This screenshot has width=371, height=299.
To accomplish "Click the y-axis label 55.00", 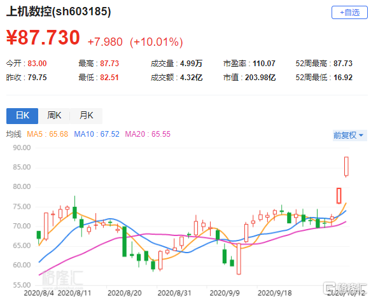I will click(22, 285).
